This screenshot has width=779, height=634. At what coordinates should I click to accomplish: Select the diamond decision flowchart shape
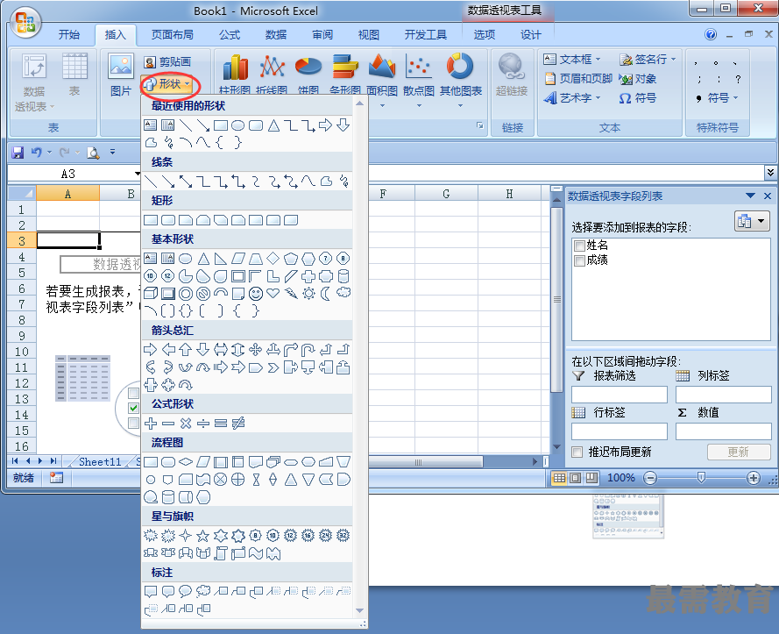(x=186, y=462)
